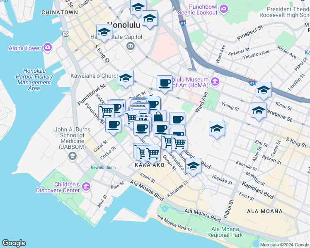
Task: Click the H1 interstate shield near Punchbowl Lookout
Action: [x=183, y=23]
